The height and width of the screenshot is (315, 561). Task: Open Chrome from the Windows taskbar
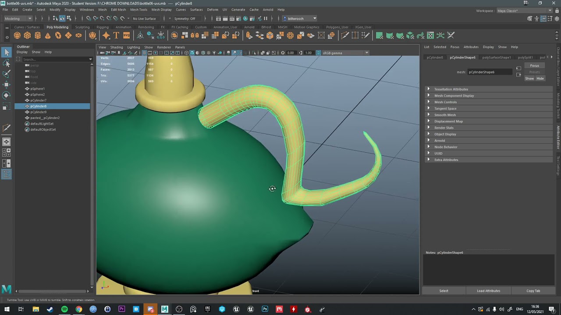pos(79,309)
